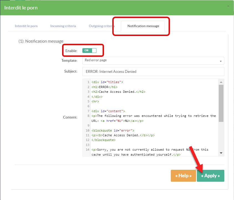The height and width of the screenshot is (200, 234).
Task: Open the Incoming criteria tab
Action: pyautogui.click(x=63, y=26)
